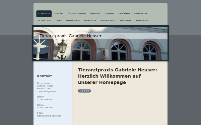The width and height of the screenshot is (201, 125).
Task: Click the address line Hauptstr. 115
Action: pyautogui.click(x=44, y=89)
